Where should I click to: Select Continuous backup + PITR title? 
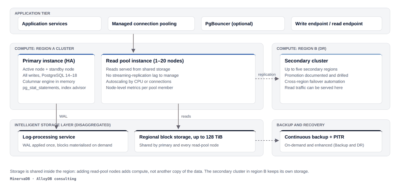pos(314,137)
